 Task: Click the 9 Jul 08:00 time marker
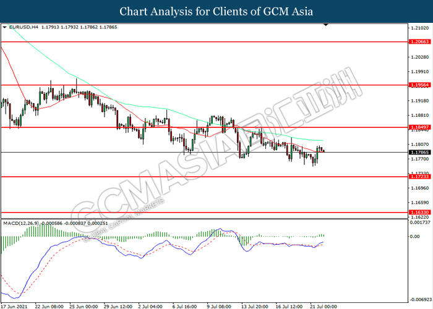point(219,307)
